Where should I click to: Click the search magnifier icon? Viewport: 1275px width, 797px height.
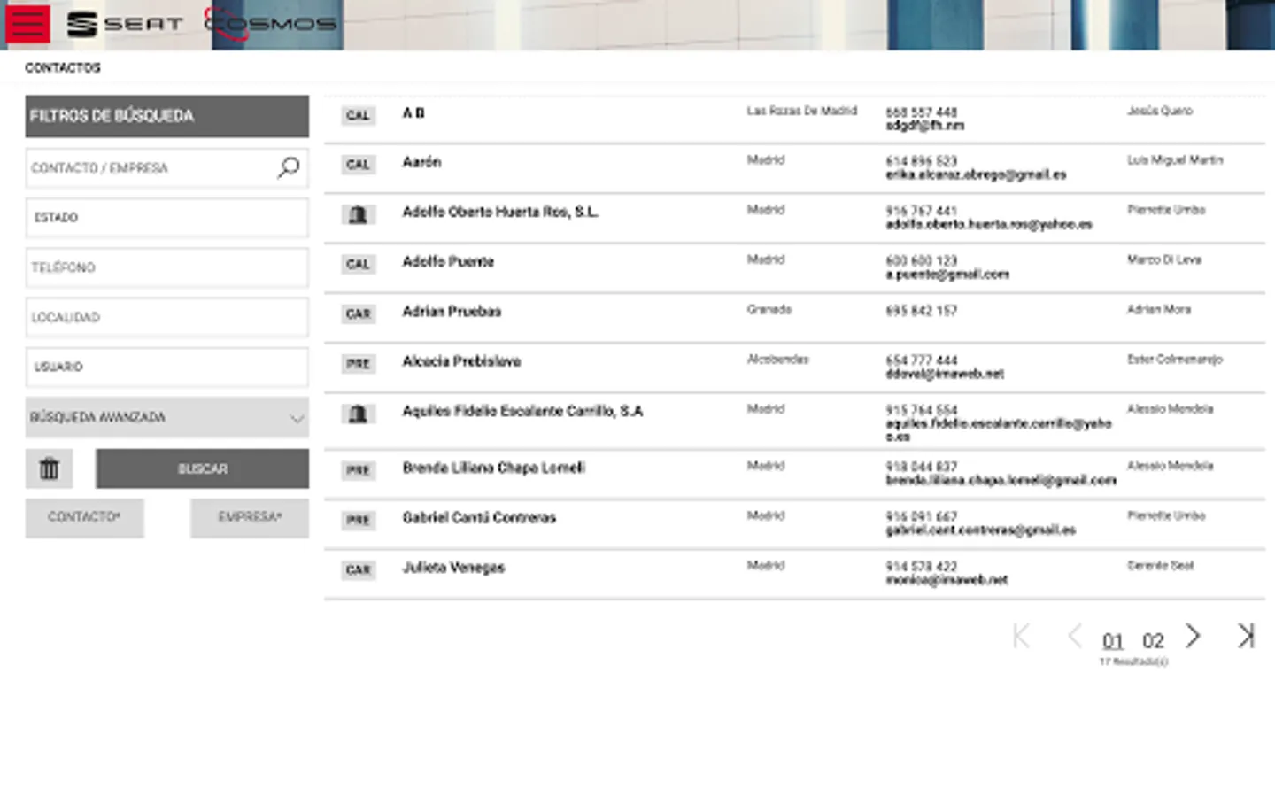click(289, 167)
